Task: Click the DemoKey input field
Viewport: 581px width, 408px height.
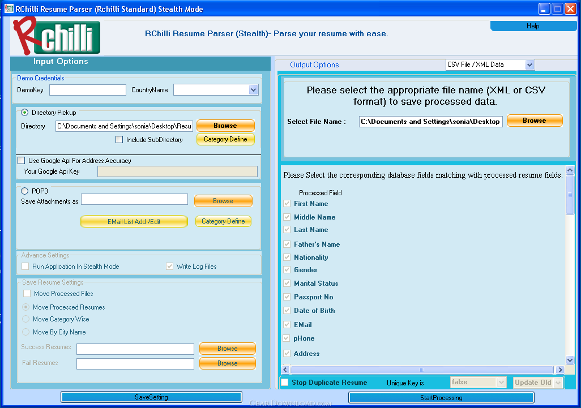Action: click(88, 90)
